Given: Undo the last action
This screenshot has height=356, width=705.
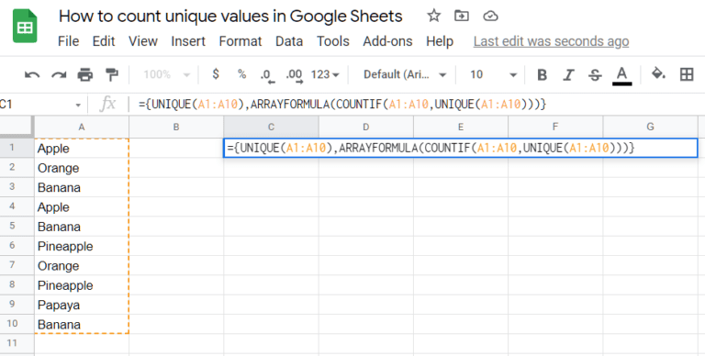Looking at the screenshot, I should [32, 74].
